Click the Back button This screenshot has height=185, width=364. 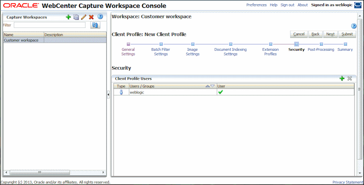[315, 34]
